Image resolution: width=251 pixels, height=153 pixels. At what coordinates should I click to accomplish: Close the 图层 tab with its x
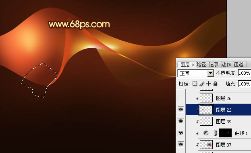[193, 65]
